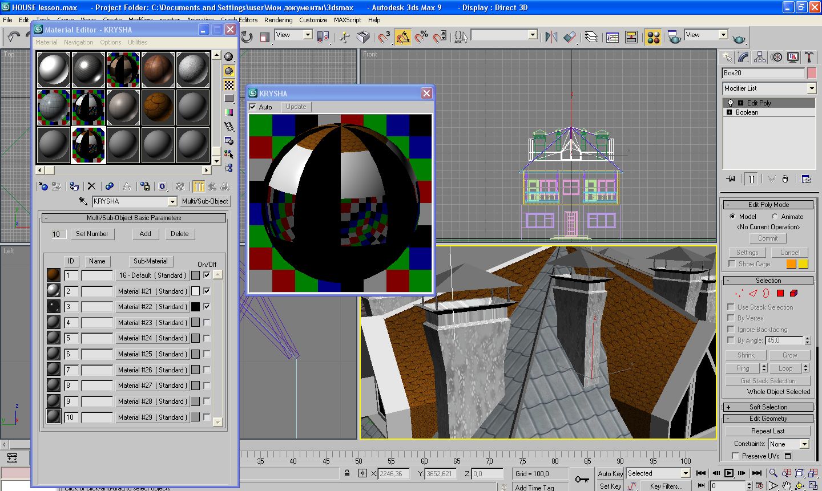Screen dimensions: 822x491
Task: Open the Layer Manager icon
Action: click(592, 37)
